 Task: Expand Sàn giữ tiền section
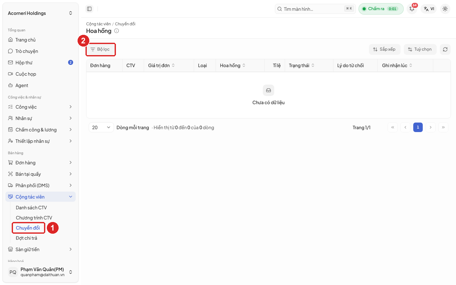41,250
